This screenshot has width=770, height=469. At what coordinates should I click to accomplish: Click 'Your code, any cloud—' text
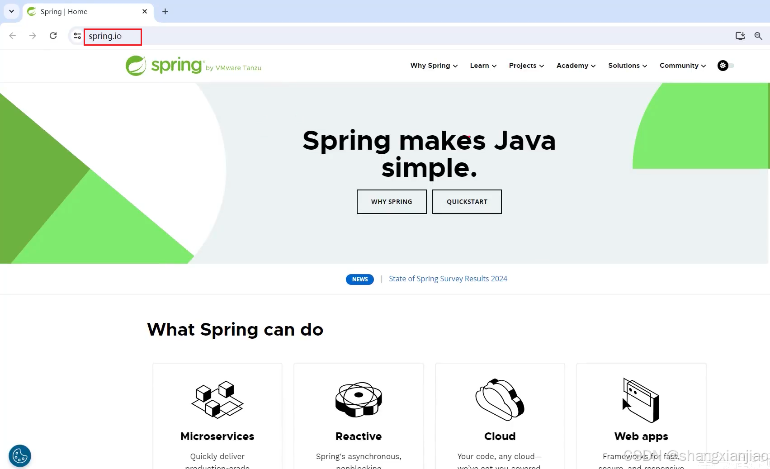[x=500, y=456]
